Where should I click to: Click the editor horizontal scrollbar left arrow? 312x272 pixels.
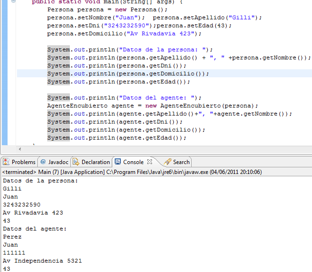pyautogui.click(x=20, y=149)
